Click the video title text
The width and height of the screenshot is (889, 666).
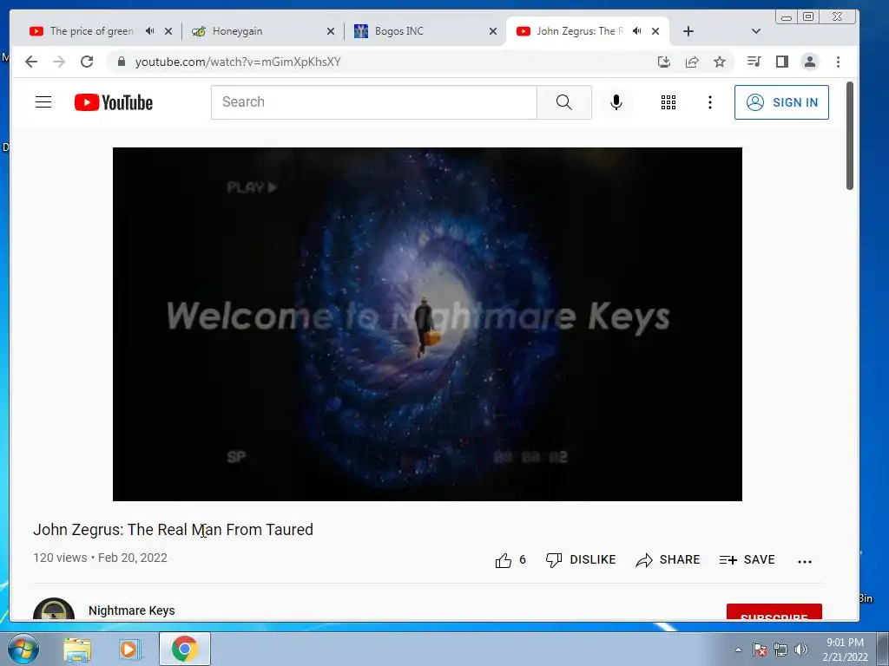click(x=173, y=530)
